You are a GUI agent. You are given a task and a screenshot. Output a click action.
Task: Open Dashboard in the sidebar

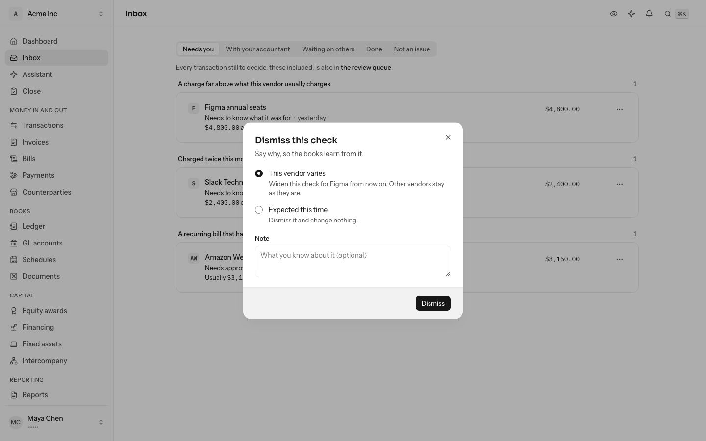pos(57,41)
